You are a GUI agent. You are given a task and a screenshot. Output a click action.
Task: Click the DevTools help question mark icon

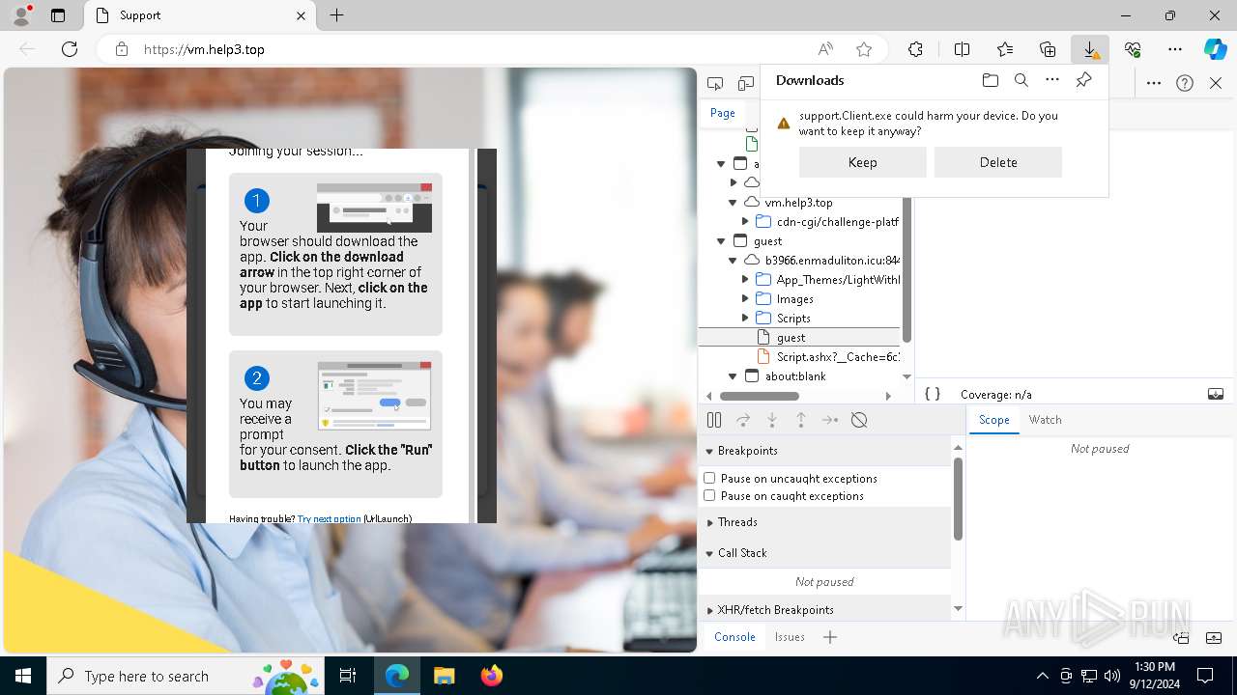coord(1185,83)
